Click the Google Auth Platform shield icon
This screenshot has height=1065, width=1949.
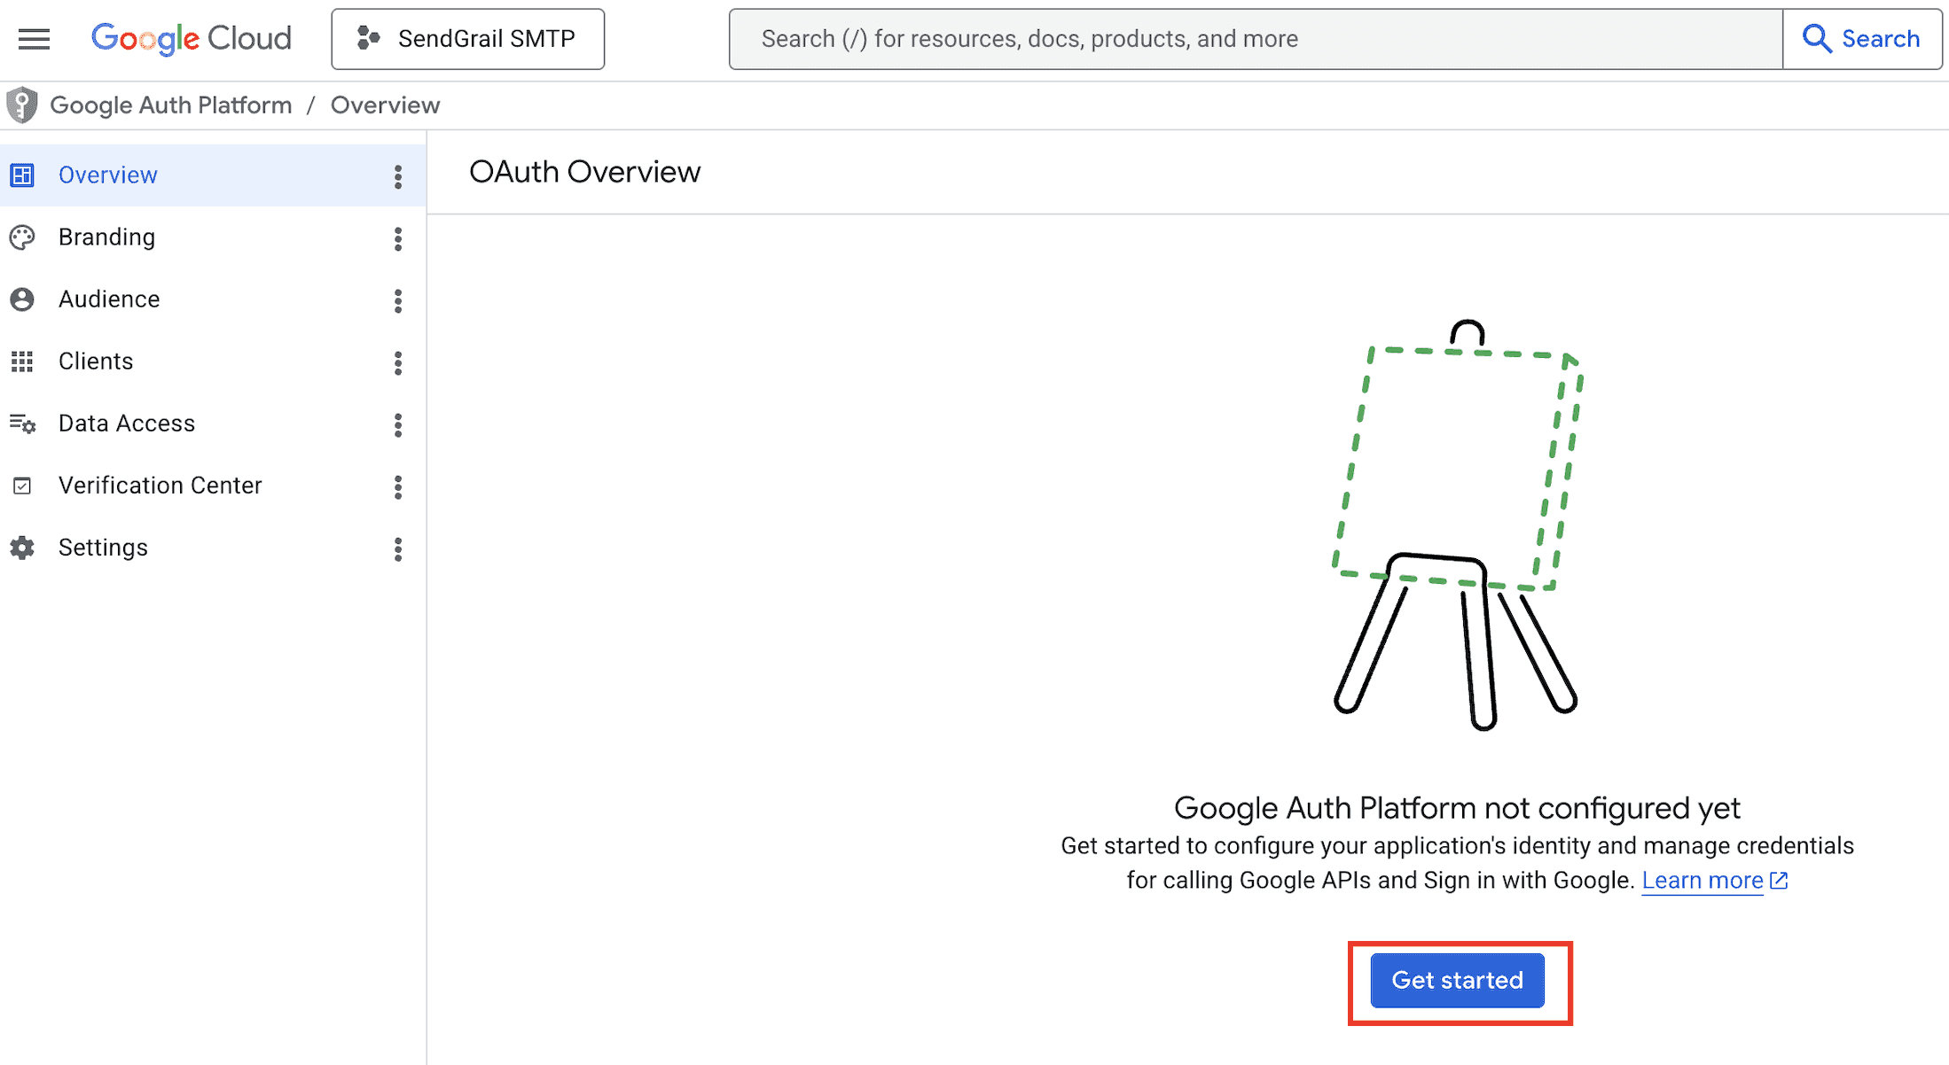[x=22, y=105]
